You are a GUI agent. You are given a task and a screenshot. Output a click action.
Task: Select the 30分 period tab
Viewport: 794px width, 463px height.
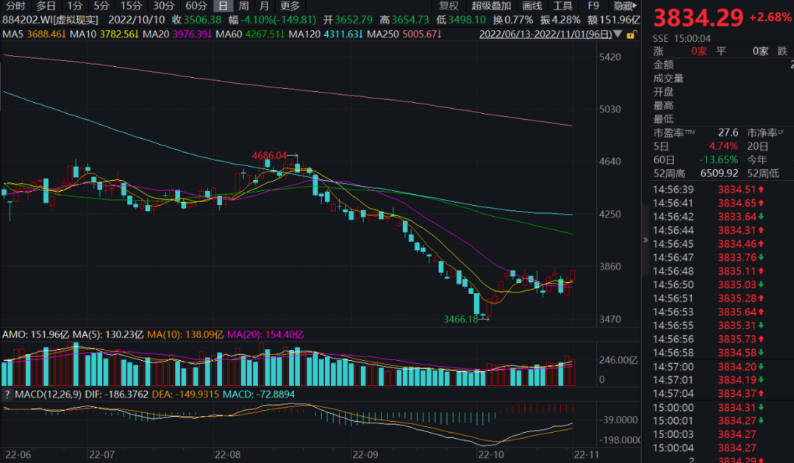click(163, 6)
